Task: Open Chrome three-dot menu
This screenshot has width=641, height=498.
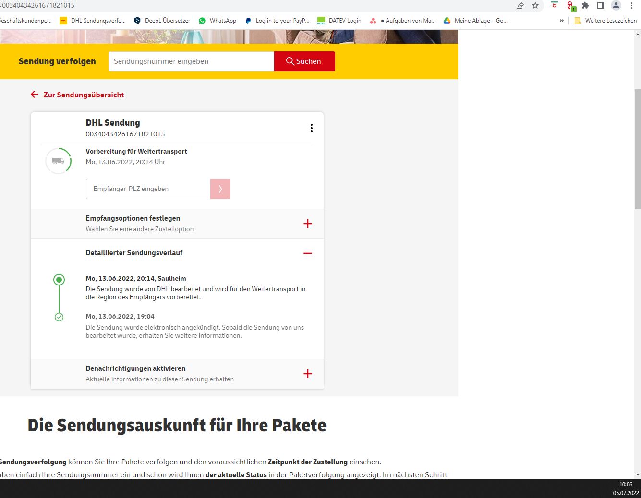Action: tap(631, 5)
